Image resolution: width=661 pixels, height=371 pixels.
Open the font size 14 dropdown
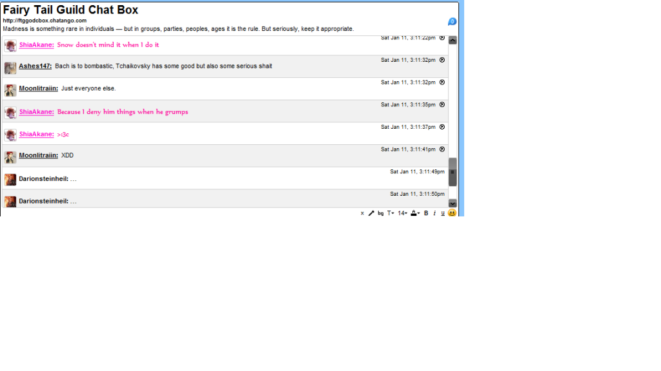point(402,213)
